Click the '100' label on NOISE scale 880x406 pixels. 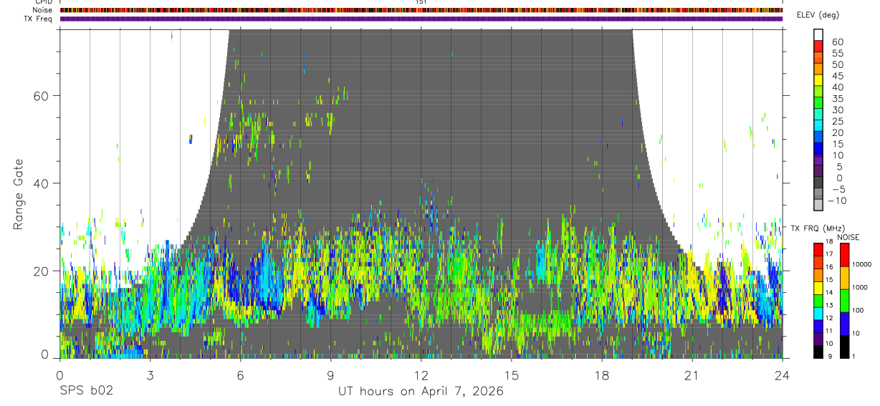[x=857, y=310]
